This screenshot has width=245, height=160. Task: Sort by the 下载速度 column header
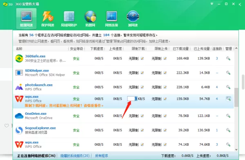point(97,49)
